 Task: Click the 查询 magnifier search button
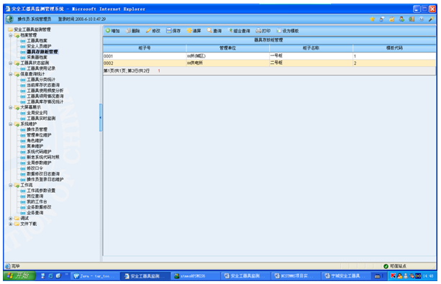tap(214, 31)
